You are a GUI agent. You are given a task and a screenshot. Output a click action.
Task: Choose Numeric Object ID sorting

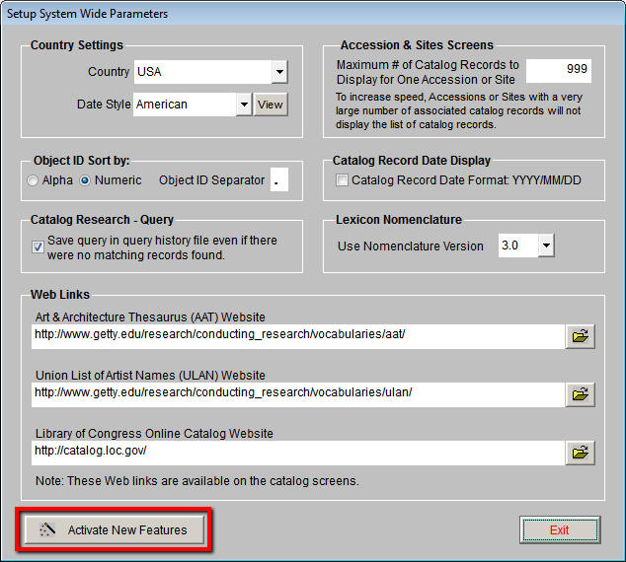[86, 180]
